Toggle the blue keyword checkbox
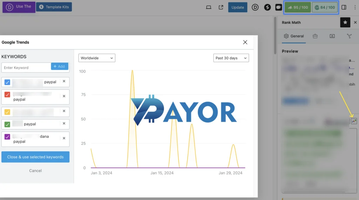This screenshot has width=359, height=200. coord(7,82)
